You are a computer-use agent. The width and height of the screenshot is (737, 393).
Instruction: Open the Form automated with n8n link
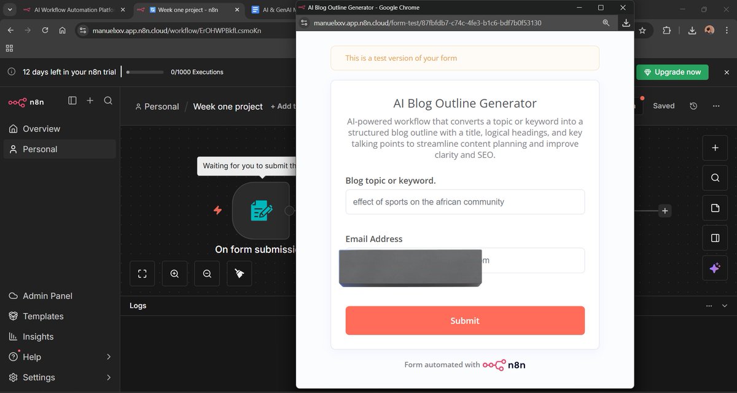(465, 365)
